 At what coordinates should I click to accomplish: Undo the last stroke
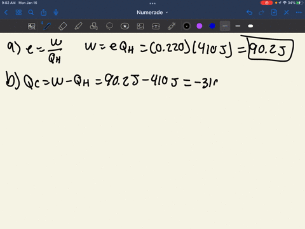pos(249,13)
